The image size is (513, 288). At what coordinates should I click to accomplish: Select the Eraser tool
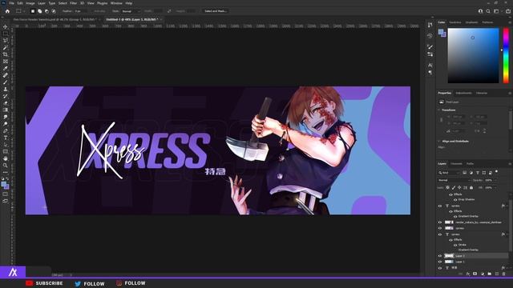pos(6,103)
